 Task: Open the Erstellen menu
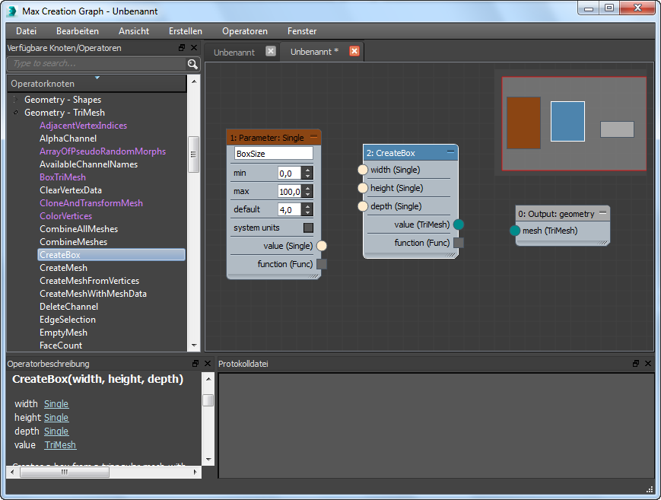click(x=186, y=31)
